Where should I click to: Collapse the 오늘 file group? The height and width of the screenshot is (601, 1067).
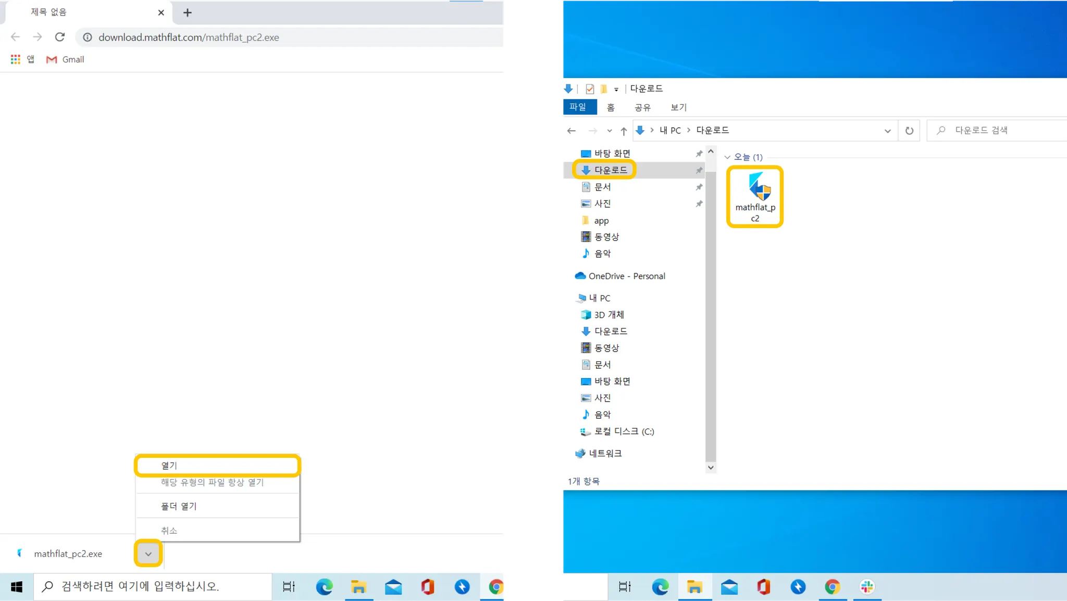tap(727, 157)
